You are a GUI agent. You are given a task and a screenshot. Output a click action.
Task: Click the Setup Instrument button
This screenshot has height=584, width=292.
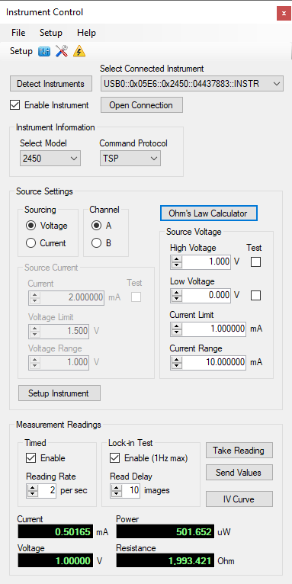(x=59, y=393)
